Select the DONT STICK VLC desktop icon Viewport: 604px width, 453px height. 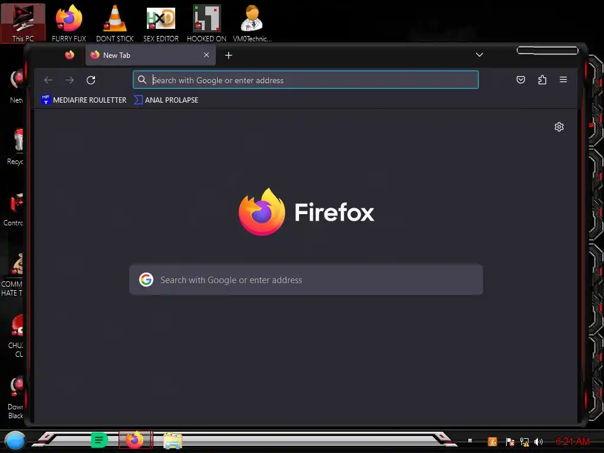pyautogui.click(x=115, y=23)
